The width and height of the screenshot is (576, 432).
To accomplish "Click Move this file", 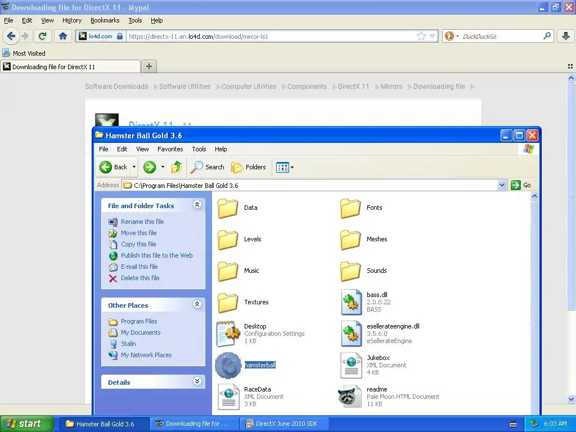I will point(138,233).
